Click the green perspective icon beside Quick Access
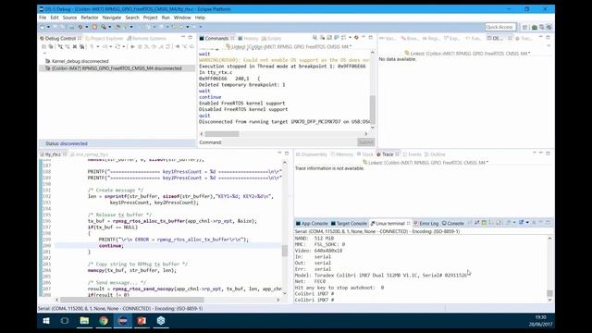The height and width of the screenshot is (333, 592). [535, 27]
